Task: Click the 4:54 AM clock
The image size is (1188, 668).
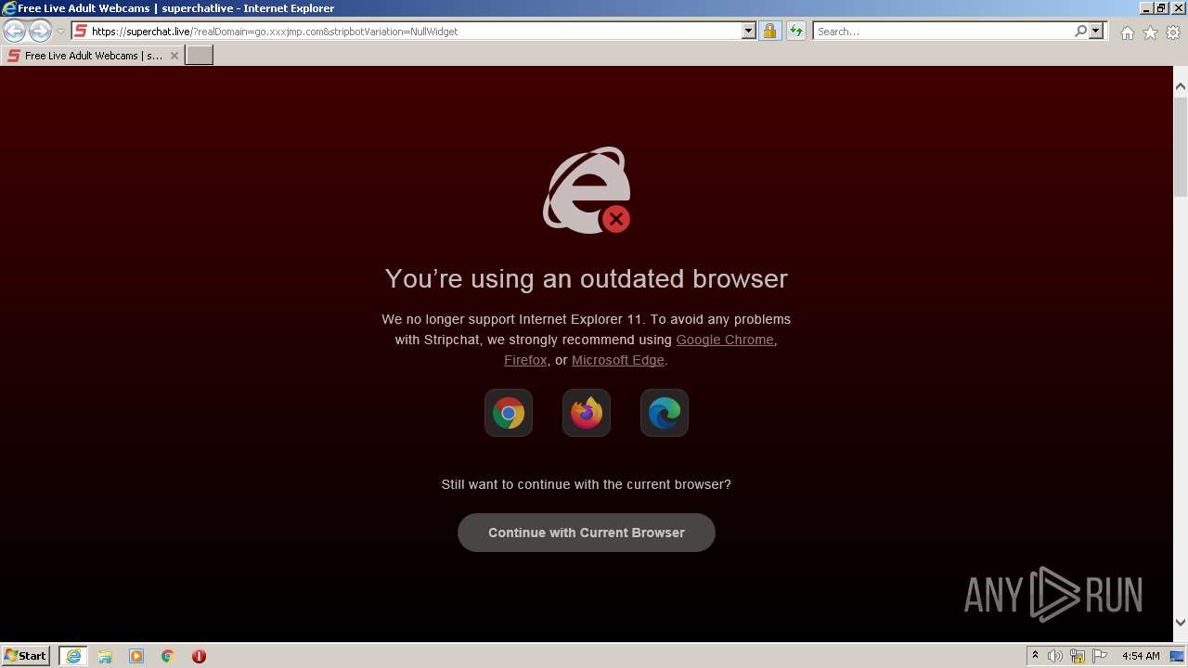Action: pos(1141,656)
